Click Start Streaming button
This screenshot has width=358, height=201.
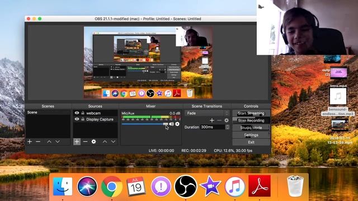pyautogui.click(x=251, y=113)
